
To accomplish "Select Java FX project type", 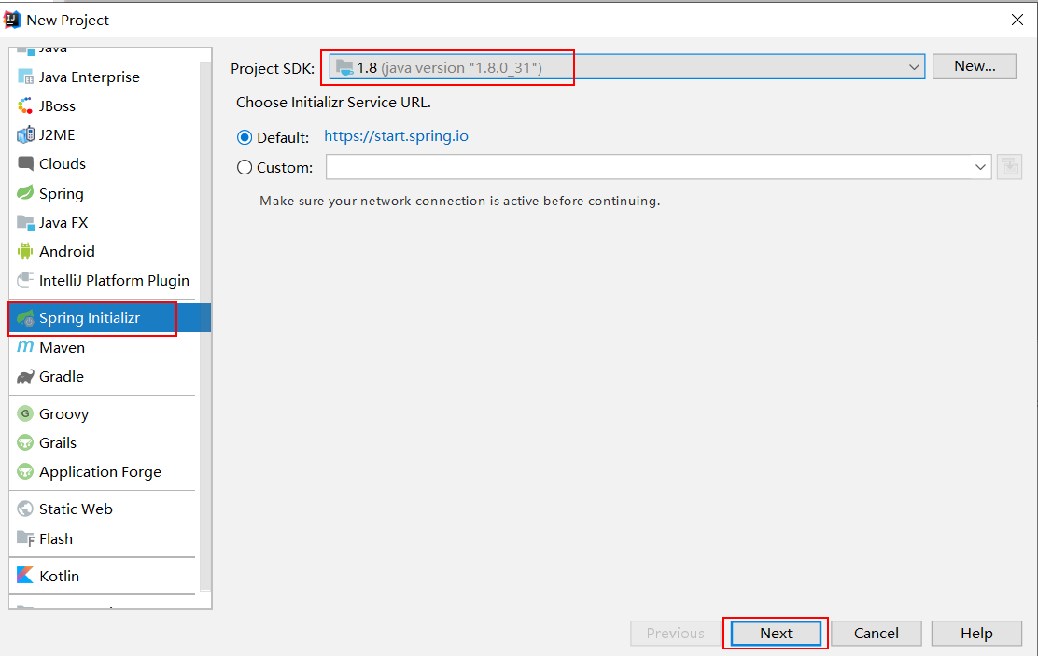I will point(63,222).
